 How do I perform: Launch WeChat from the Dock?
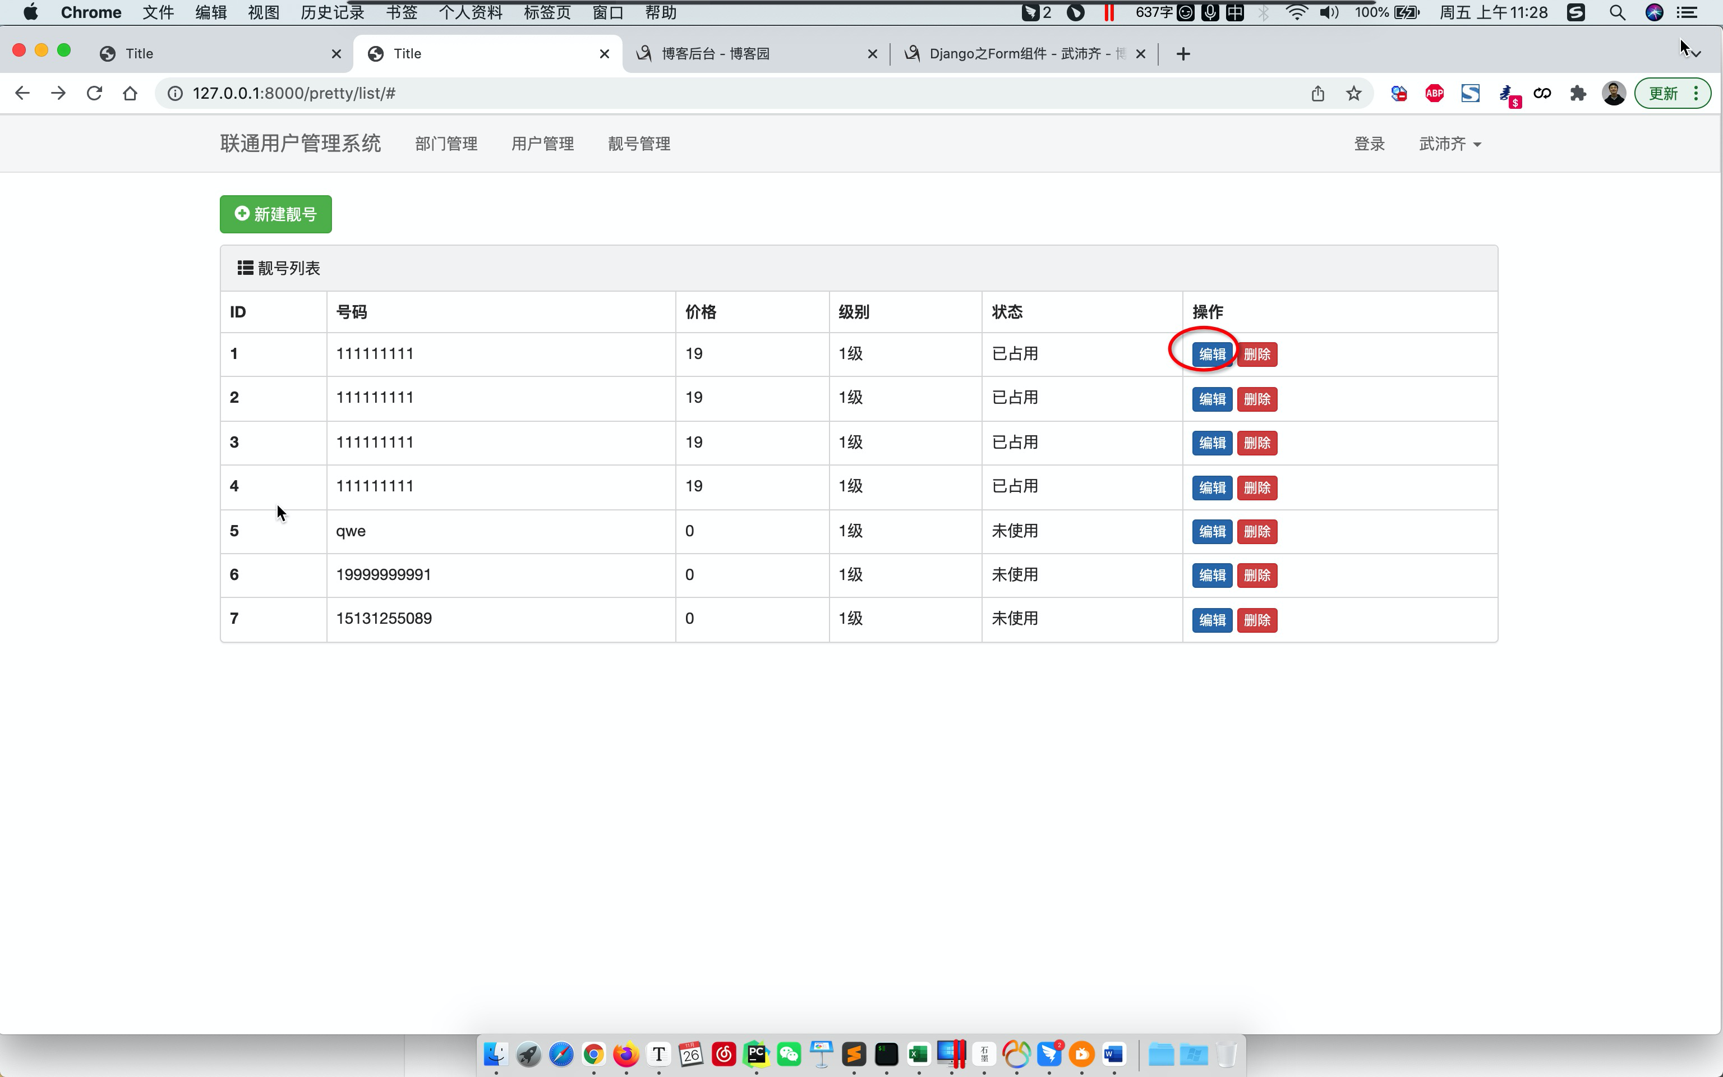click(789, 1054)
